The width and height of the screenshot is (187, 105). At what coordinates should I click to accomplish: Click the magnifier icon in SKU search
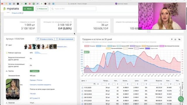(53, 9)
